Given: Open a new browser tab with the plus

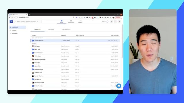Looking at the screenshot, I should click(30, 15).
